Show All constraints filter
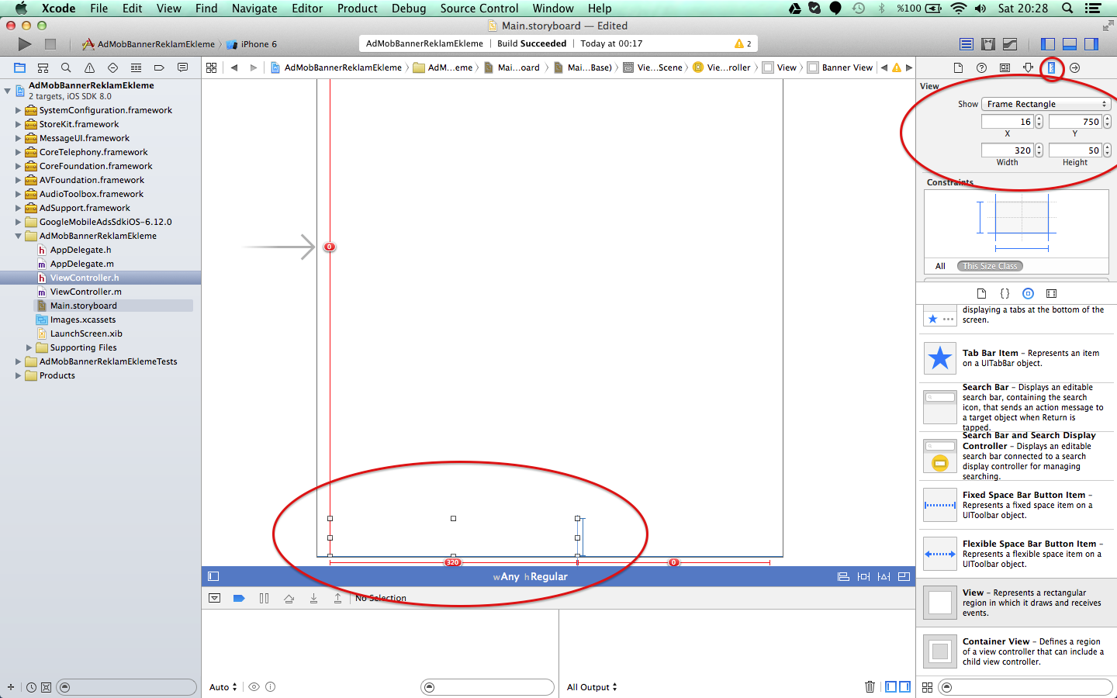Image resolution: width=1117 pixels, height=698 pixels. point(940,266)
